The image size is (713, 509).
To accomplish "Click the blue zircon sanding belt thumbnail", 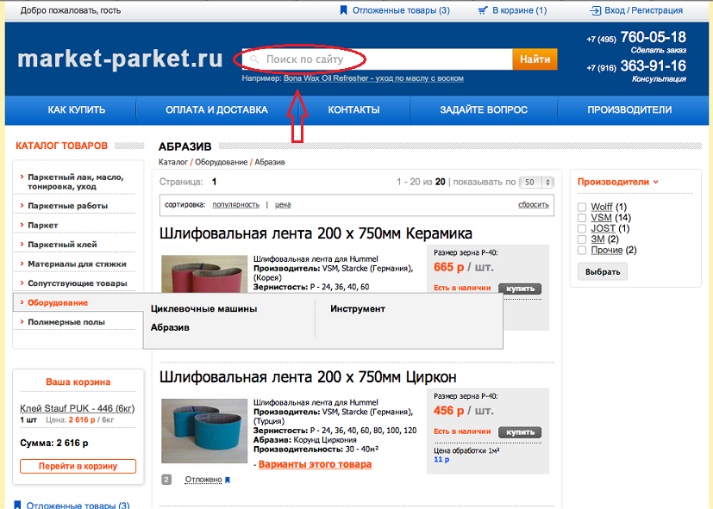I will 204,431.
